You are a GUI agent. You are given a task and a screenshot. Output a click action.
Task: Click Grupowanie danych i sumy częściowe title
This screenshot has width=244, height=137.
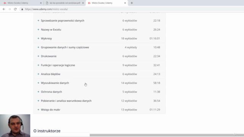pyautogui.click(x=65, y=47)
